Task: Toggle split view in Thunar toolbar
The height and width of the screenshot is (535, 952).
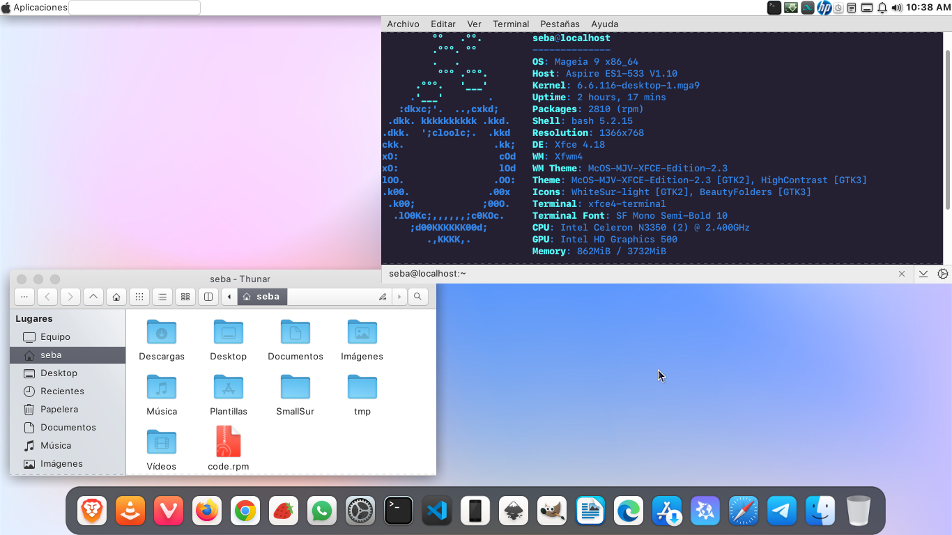Action: pyautogui.click(x=208, y=297)
